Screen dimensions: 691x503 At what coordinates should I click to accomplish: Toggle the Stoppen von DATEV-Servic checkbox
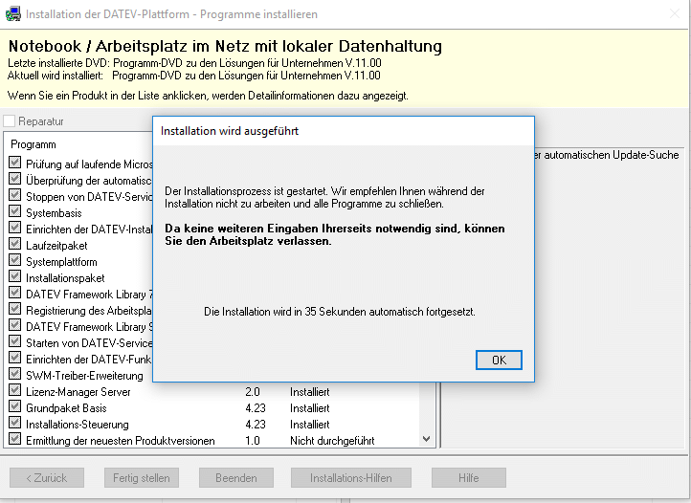(x=14, y=195)
